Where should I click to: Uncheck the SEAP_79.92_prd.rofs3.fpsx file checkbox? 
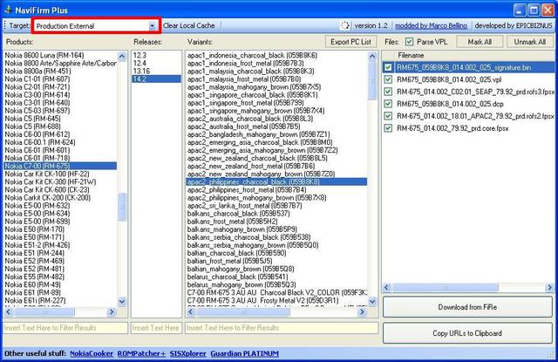click(x=388, y=92)
